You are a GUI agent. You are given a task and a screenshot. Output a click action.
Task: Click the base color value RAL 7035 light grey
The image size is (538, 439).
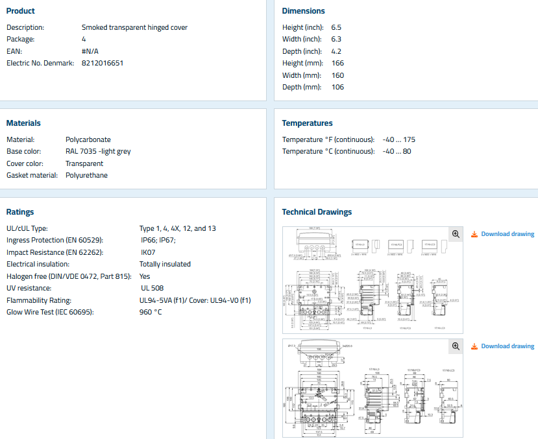(98, 152)
